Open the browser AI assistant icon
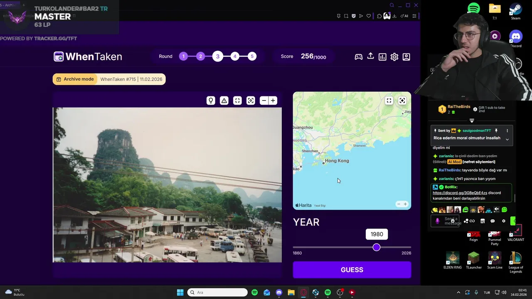This screenshot has height=299, width=532. [x=404, y=16]
